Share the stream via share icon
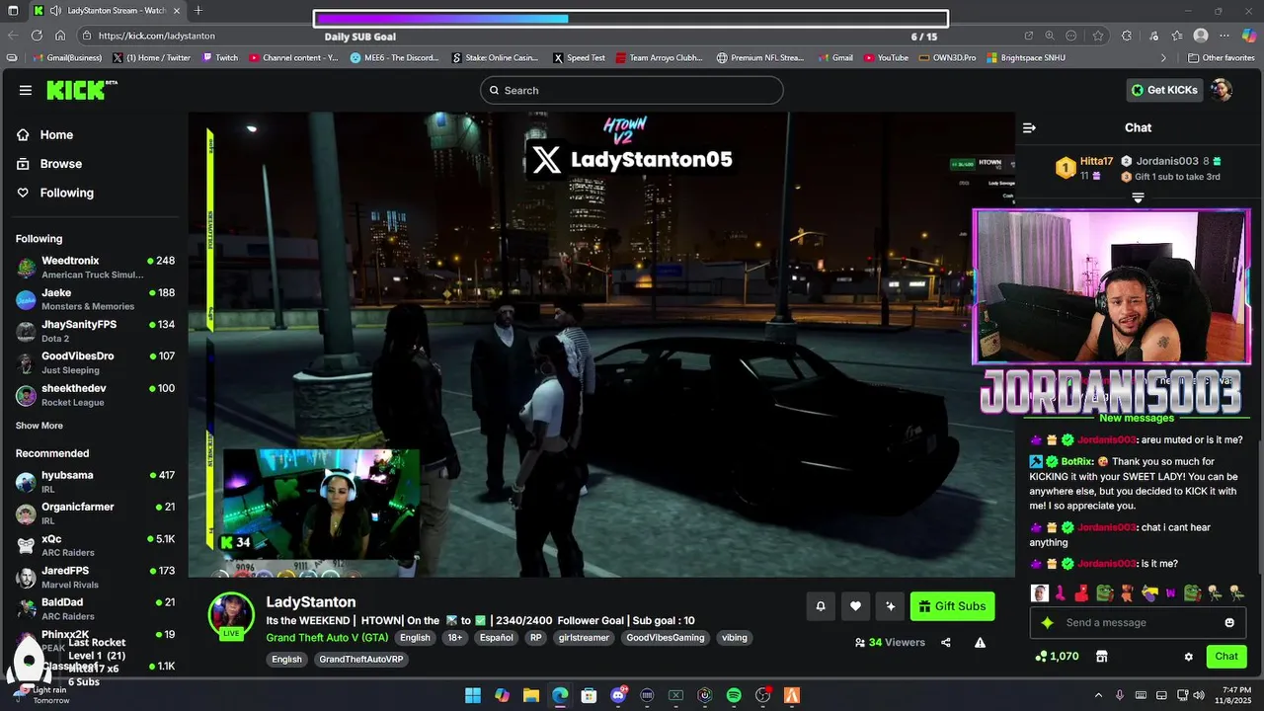Image resolution: width=1264 pixels, height=711 pixels. [946, 643]
